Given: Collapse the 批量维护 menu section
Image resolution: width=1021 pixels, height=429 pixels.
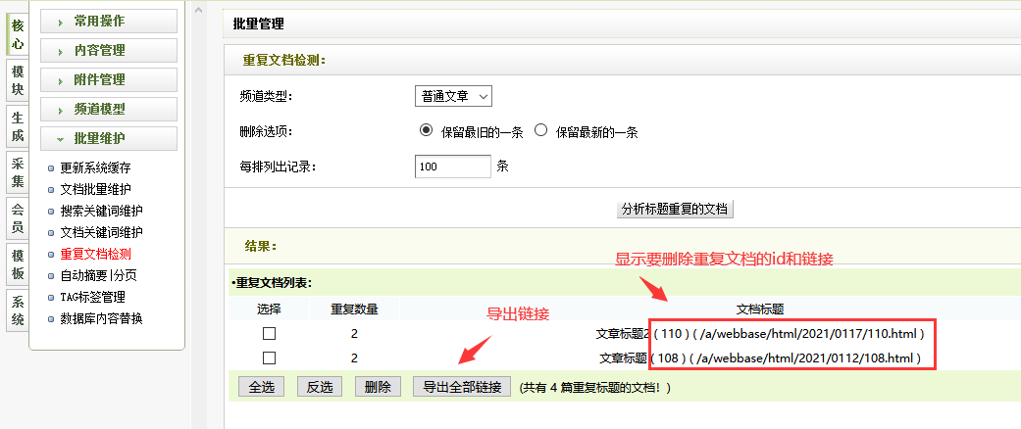Looking at the screenshot, I should [x=109, y=138].
